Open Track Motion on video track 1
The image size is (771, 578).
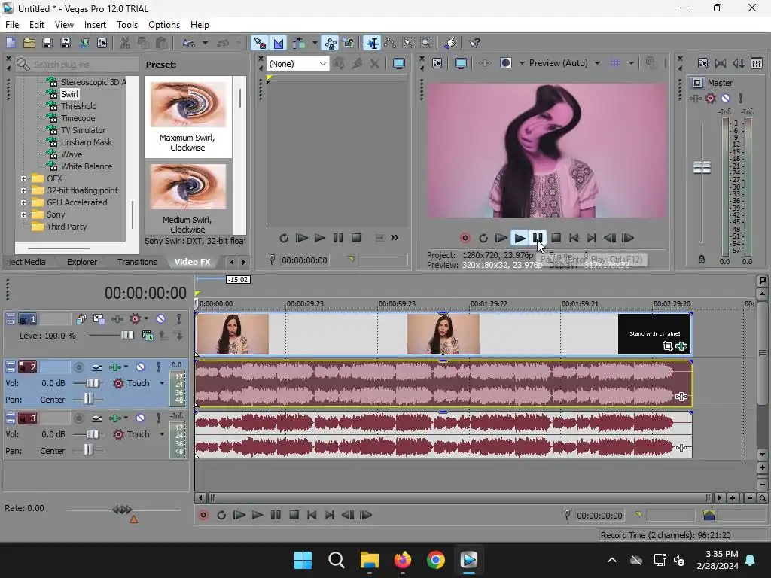click(x=99, y=319)
